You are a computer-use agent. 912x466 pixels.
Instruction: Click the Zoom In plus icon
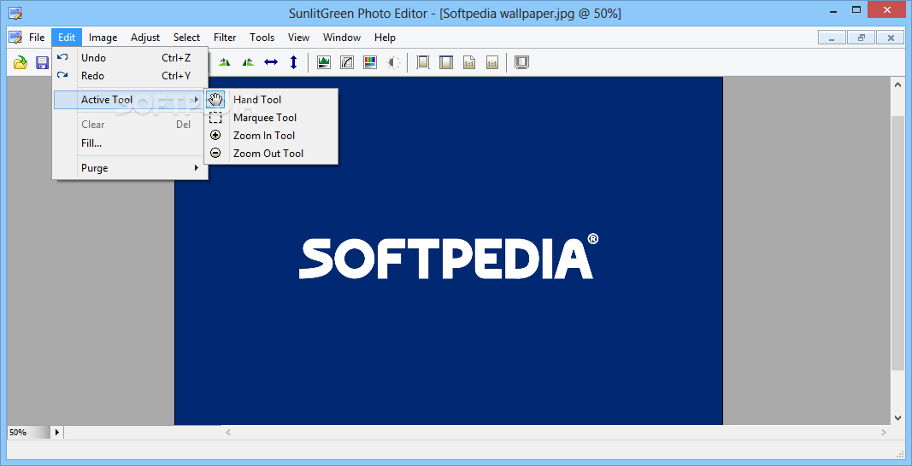(x=215, y=136)
